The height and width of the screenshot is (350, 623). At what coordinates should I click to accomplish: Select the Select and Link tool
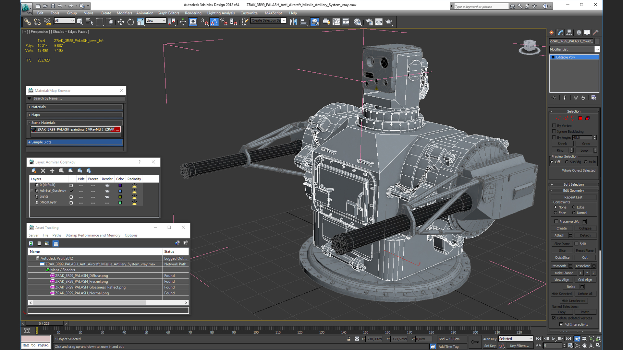[28, 22]
